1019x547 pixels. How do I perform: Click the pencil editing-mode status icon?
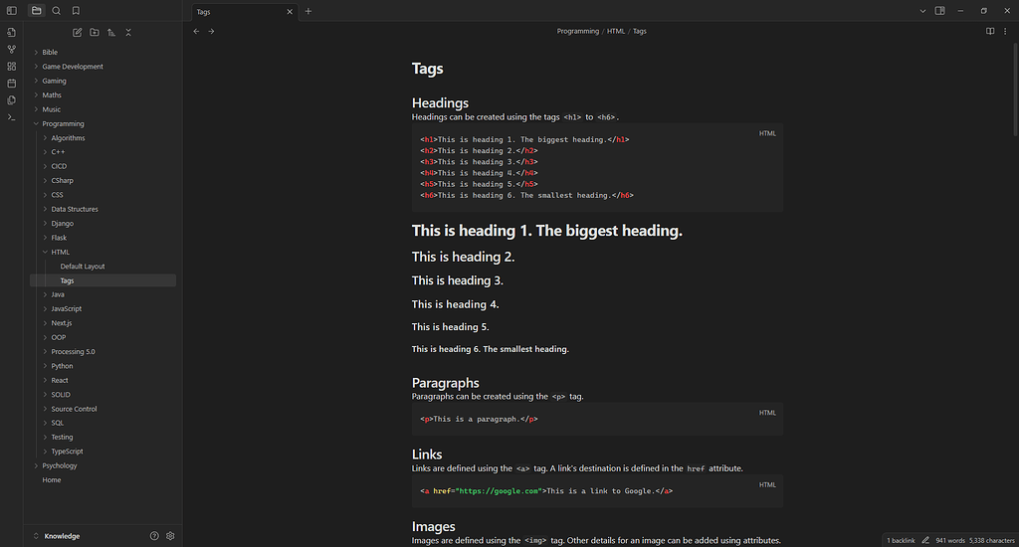click(x=925, y=540)
